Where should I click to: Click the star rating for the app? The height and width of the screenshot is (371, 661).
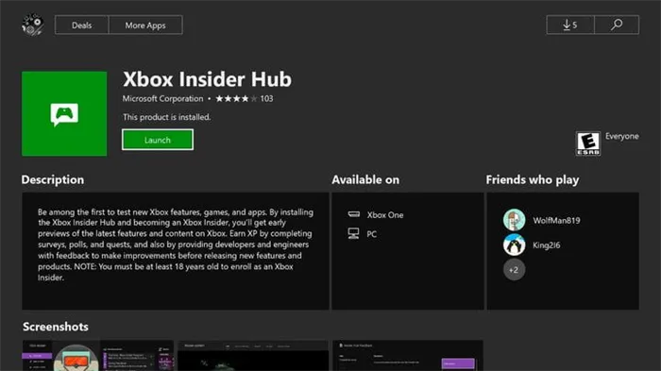(x=236, y=99)
